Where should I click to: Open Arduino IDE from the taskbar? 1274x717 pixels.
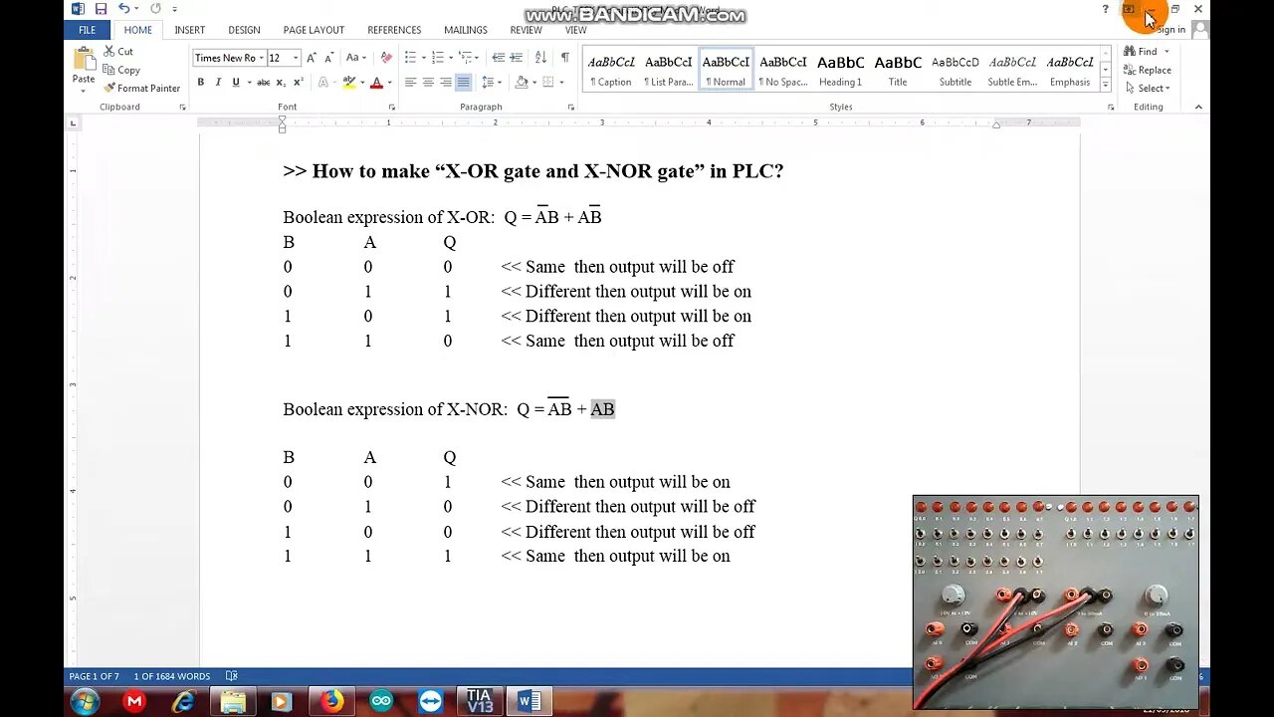pos(381,702)
